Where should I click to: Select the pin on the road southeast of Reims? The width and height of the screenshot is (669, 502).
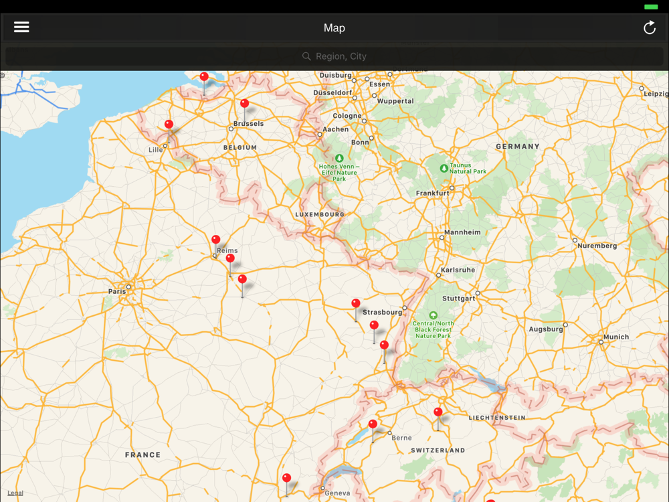tap(242, 279)
